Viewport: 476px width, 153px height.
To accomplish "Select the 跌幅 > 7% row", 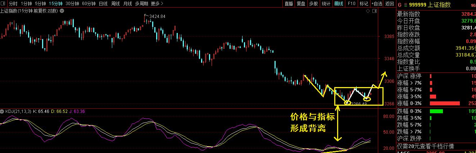I will (436, 132).
